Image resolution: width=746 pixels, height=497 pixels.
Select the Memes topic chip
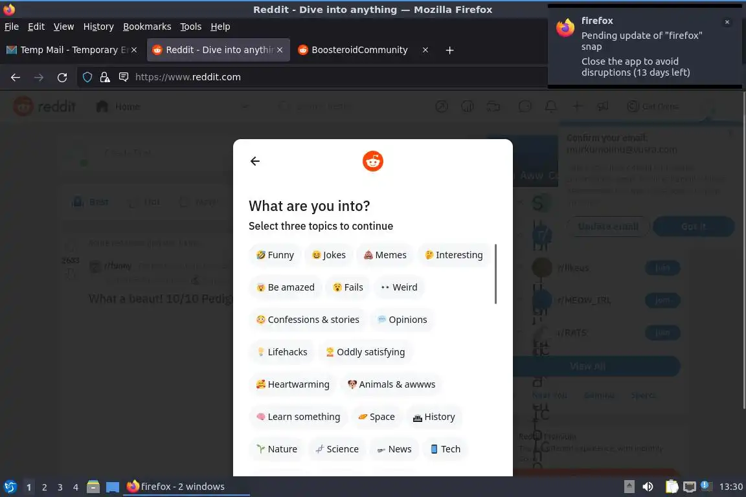tap(385, 255)
